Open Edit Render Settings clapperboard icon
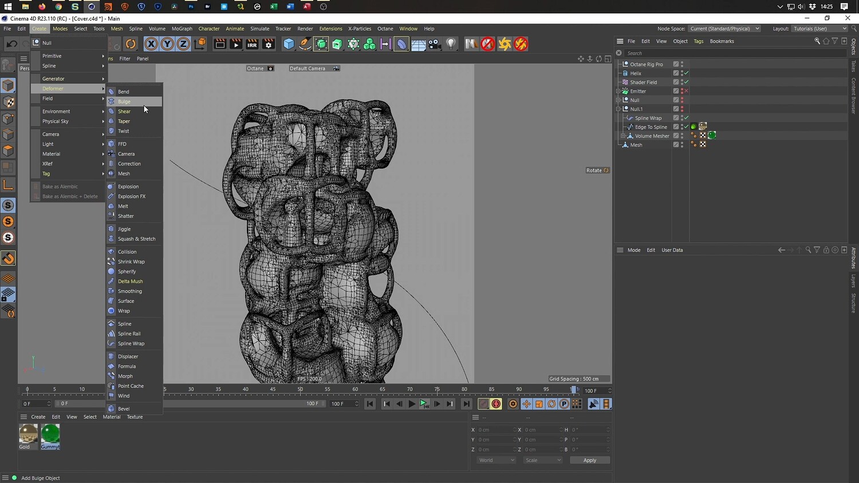 point(268,44)
